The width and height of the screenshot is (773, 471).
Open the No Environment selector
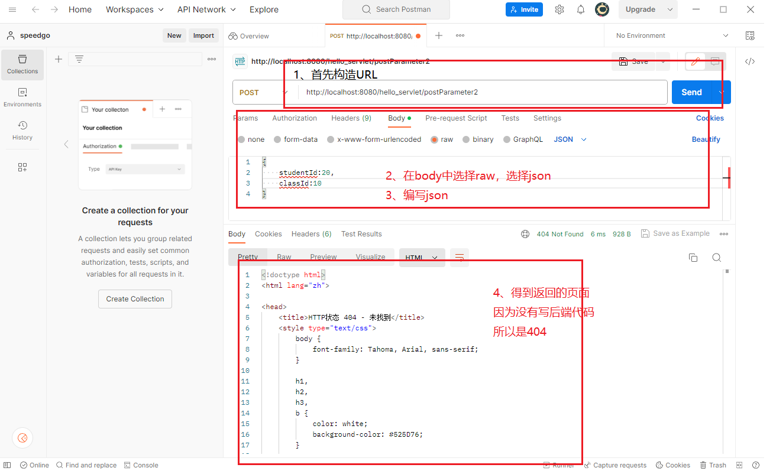click(x=672, y=35)
